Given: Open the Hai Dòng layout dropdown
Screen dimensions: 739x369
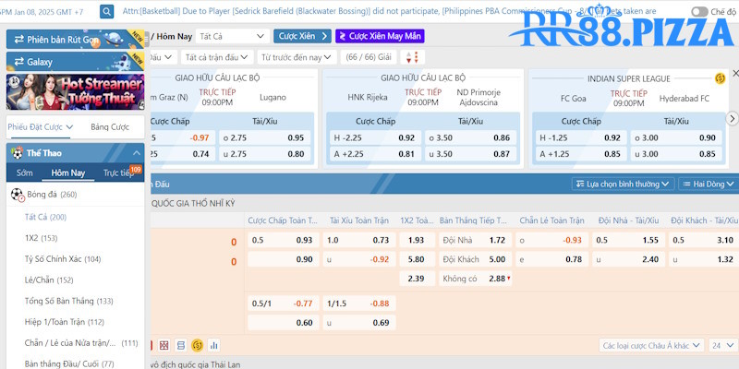Looking at the screenshot, I should click(707, 184).
